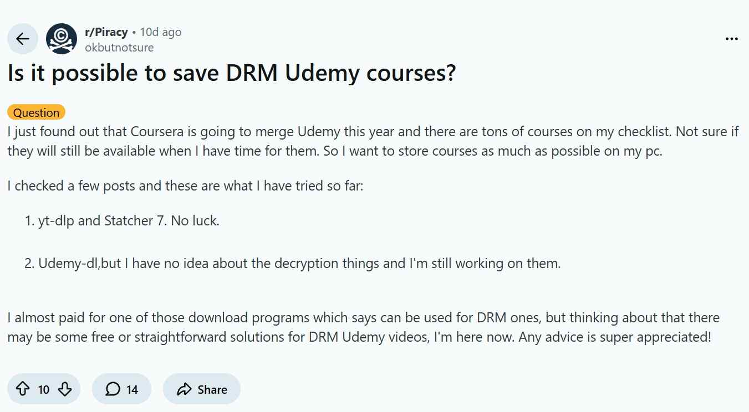This screenshot has height=412, width=749.
Task: Open the r/Piracy community link
Action: pyautogui.click(x=107, y=32)
